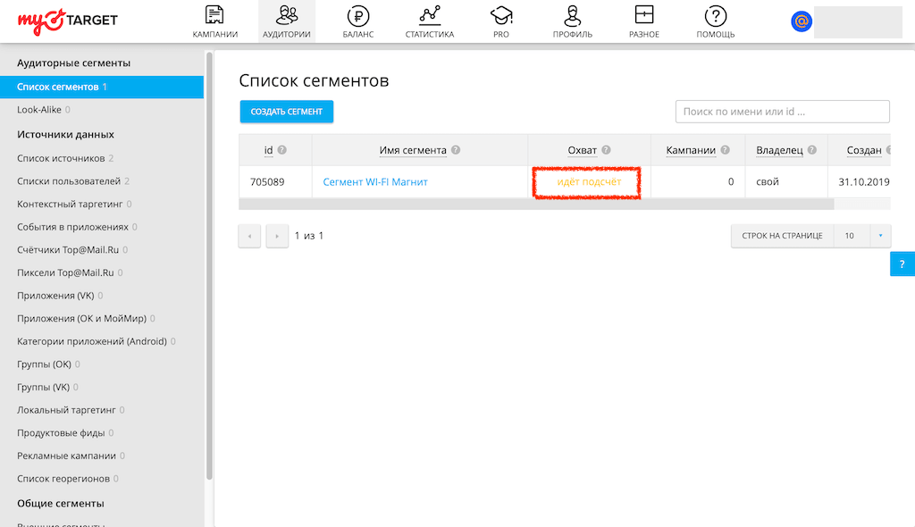Screen dimensions: 915x527
Task: Expand the rows per page dropdown
Action: tap(879, 236)
